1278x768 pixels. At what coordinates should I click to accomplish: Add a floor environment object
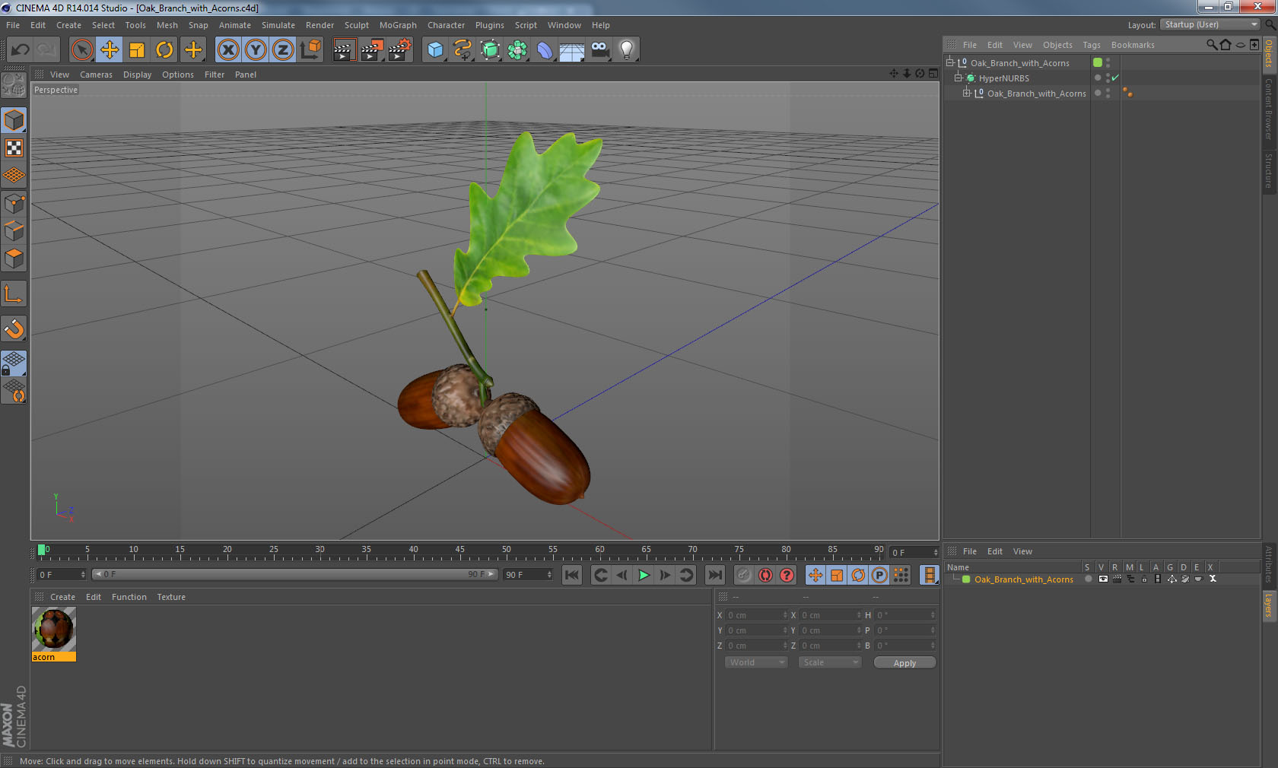click(572, 50)
